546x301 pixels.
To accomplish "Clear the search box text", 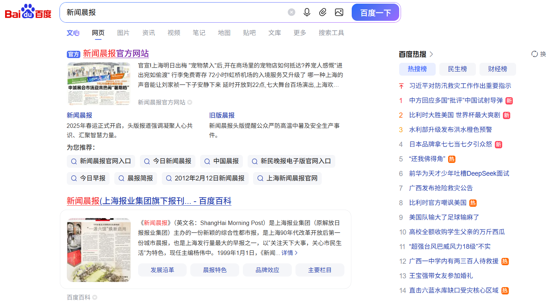I will point(291,12).
